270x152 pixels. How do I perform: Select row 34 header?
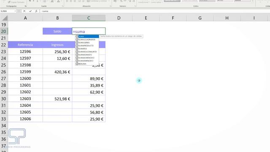pos(4,126)
